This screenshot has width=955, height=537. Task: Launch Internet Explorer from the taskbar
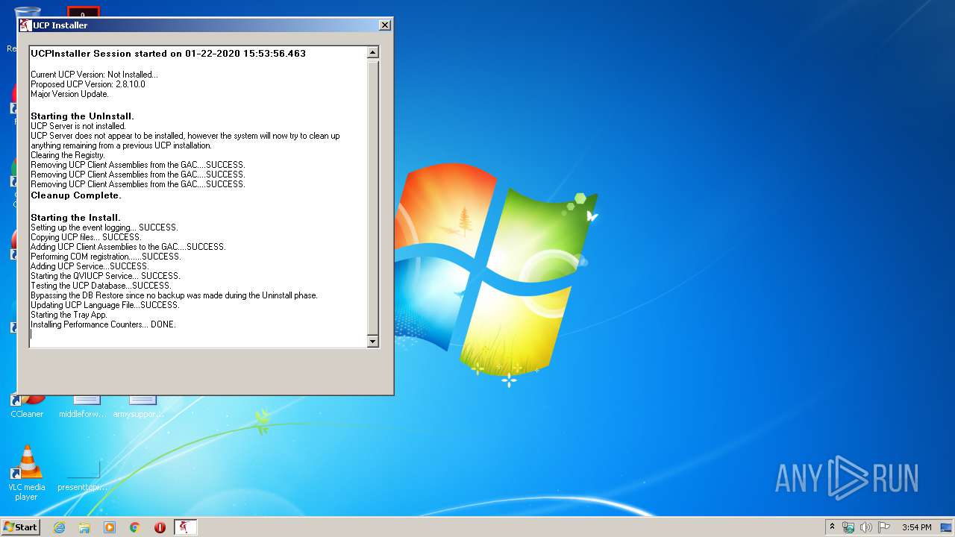coord(59,527)
